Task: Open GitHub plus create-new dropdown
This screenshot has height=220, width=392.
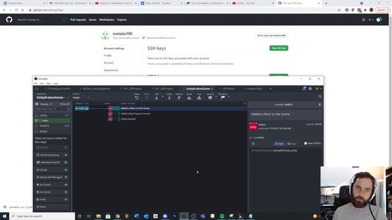Action: (x=371, y=20)
